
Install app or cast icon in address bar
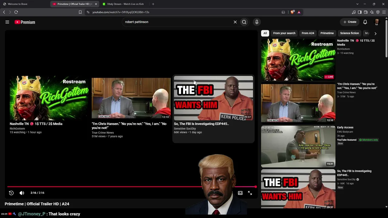[x=283, y=12]
